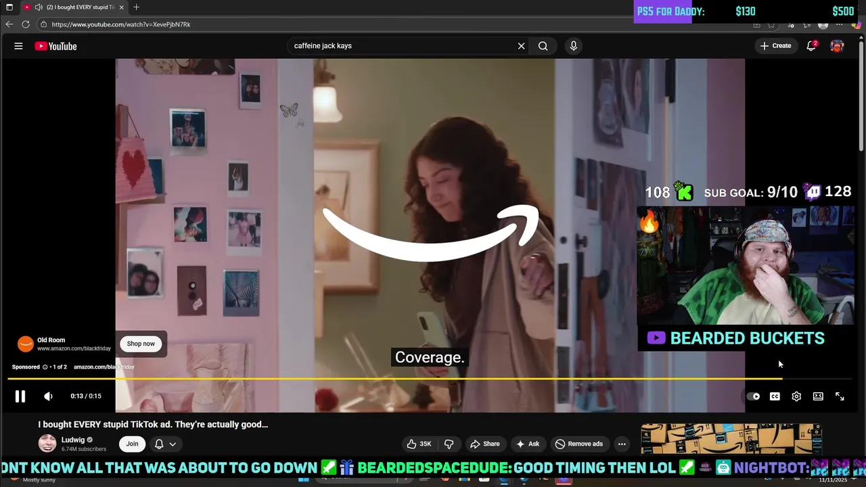Open player settings gear

coord(796,396)
